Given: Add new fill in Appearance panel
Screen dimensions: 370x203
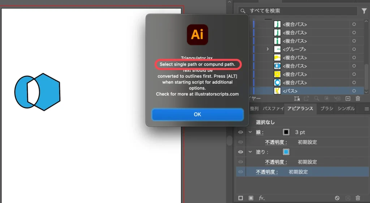Looking at the screenshot, I should point(251,198).
